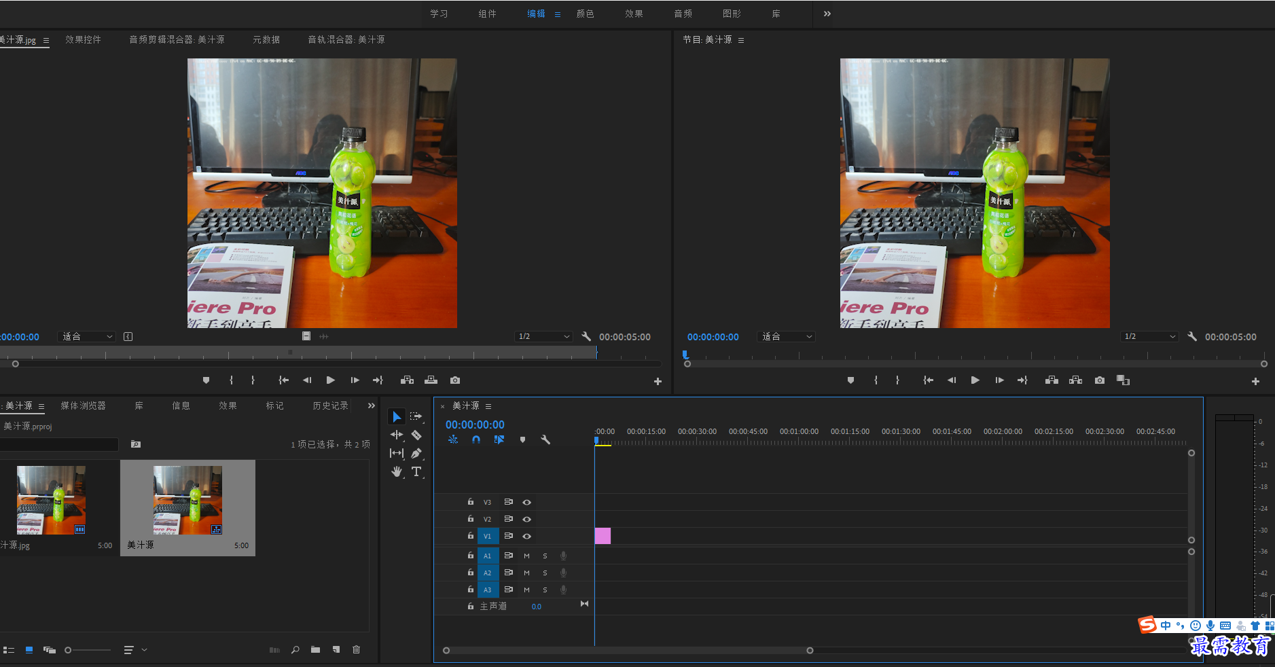Image resolution: width=1275 pixels, height=667 pixels.
Task: Switch to 颜色 workspace
Action: [585, 14]
